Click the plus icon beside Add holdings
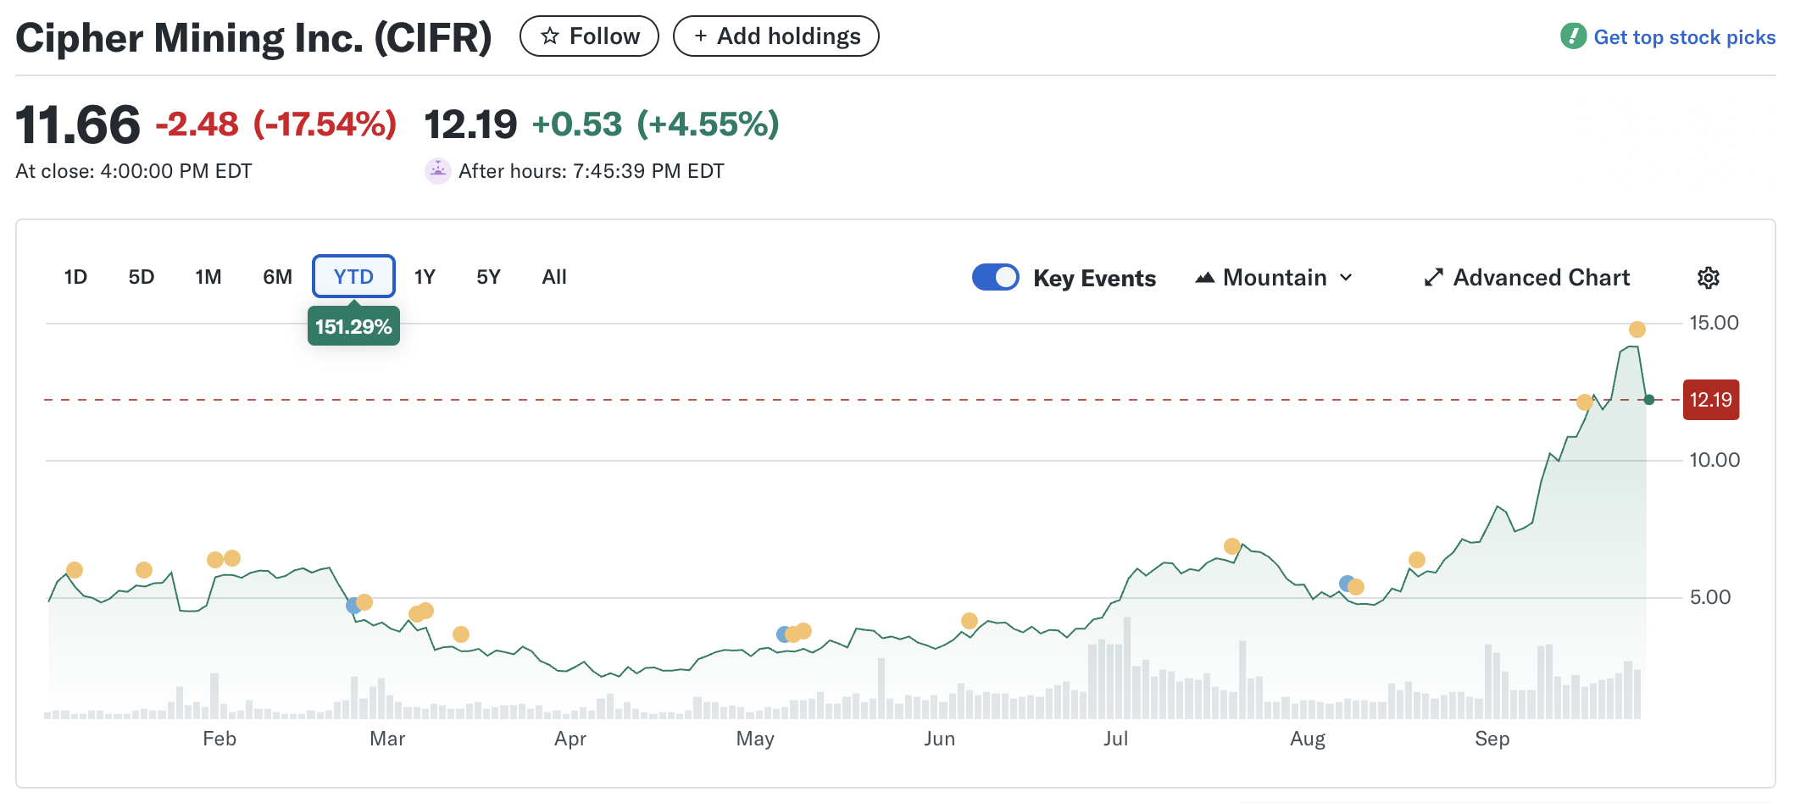This screenshot has width=1795, height=803. (700, 36)
